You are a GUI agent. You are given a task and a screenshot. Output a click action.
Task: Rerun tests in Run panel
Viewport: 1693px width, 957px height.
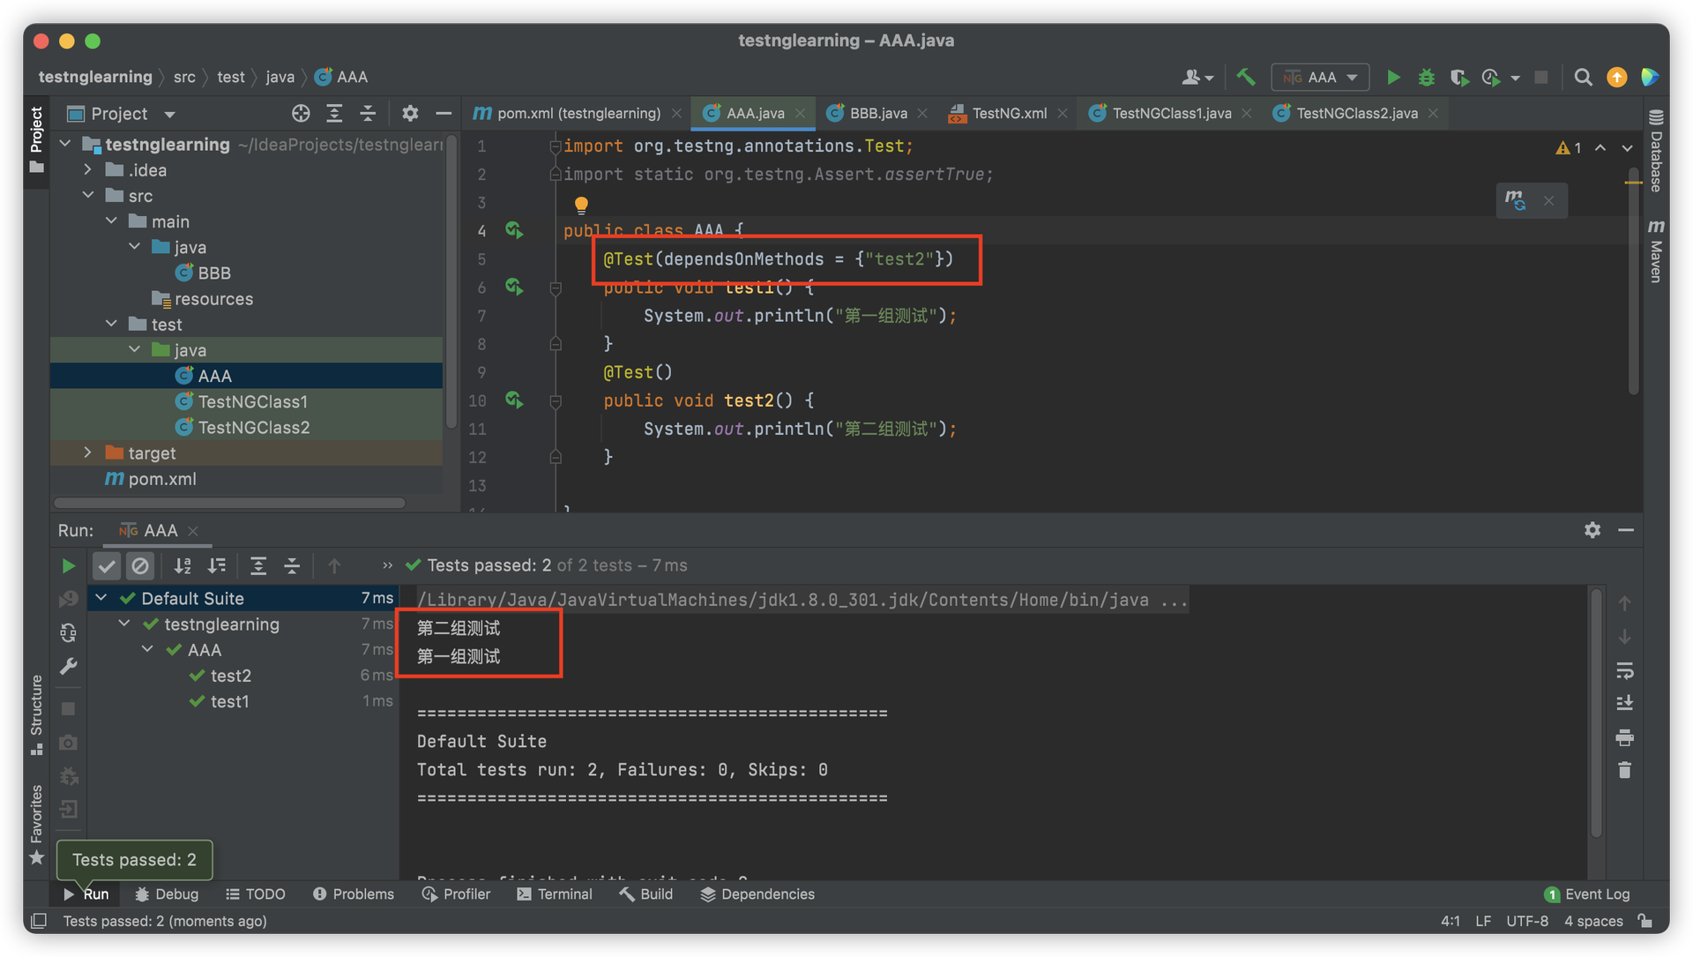tap(68, 566)
